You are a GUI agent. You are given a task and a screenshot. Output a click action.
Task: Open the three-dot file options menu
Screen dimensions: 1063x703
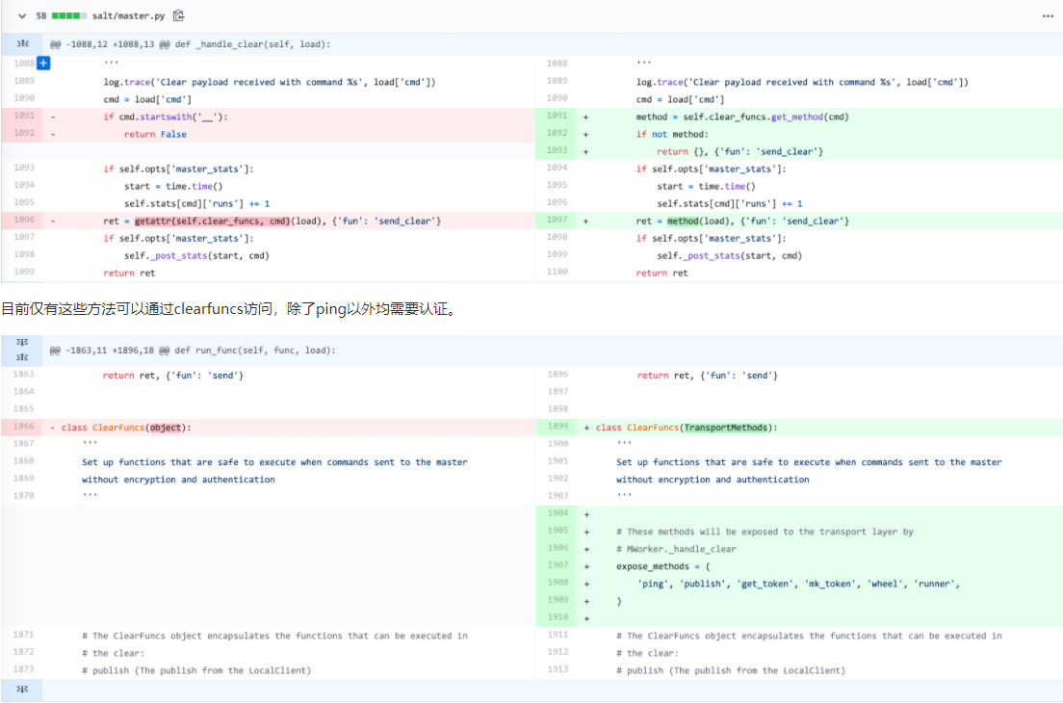[1048, 16]
